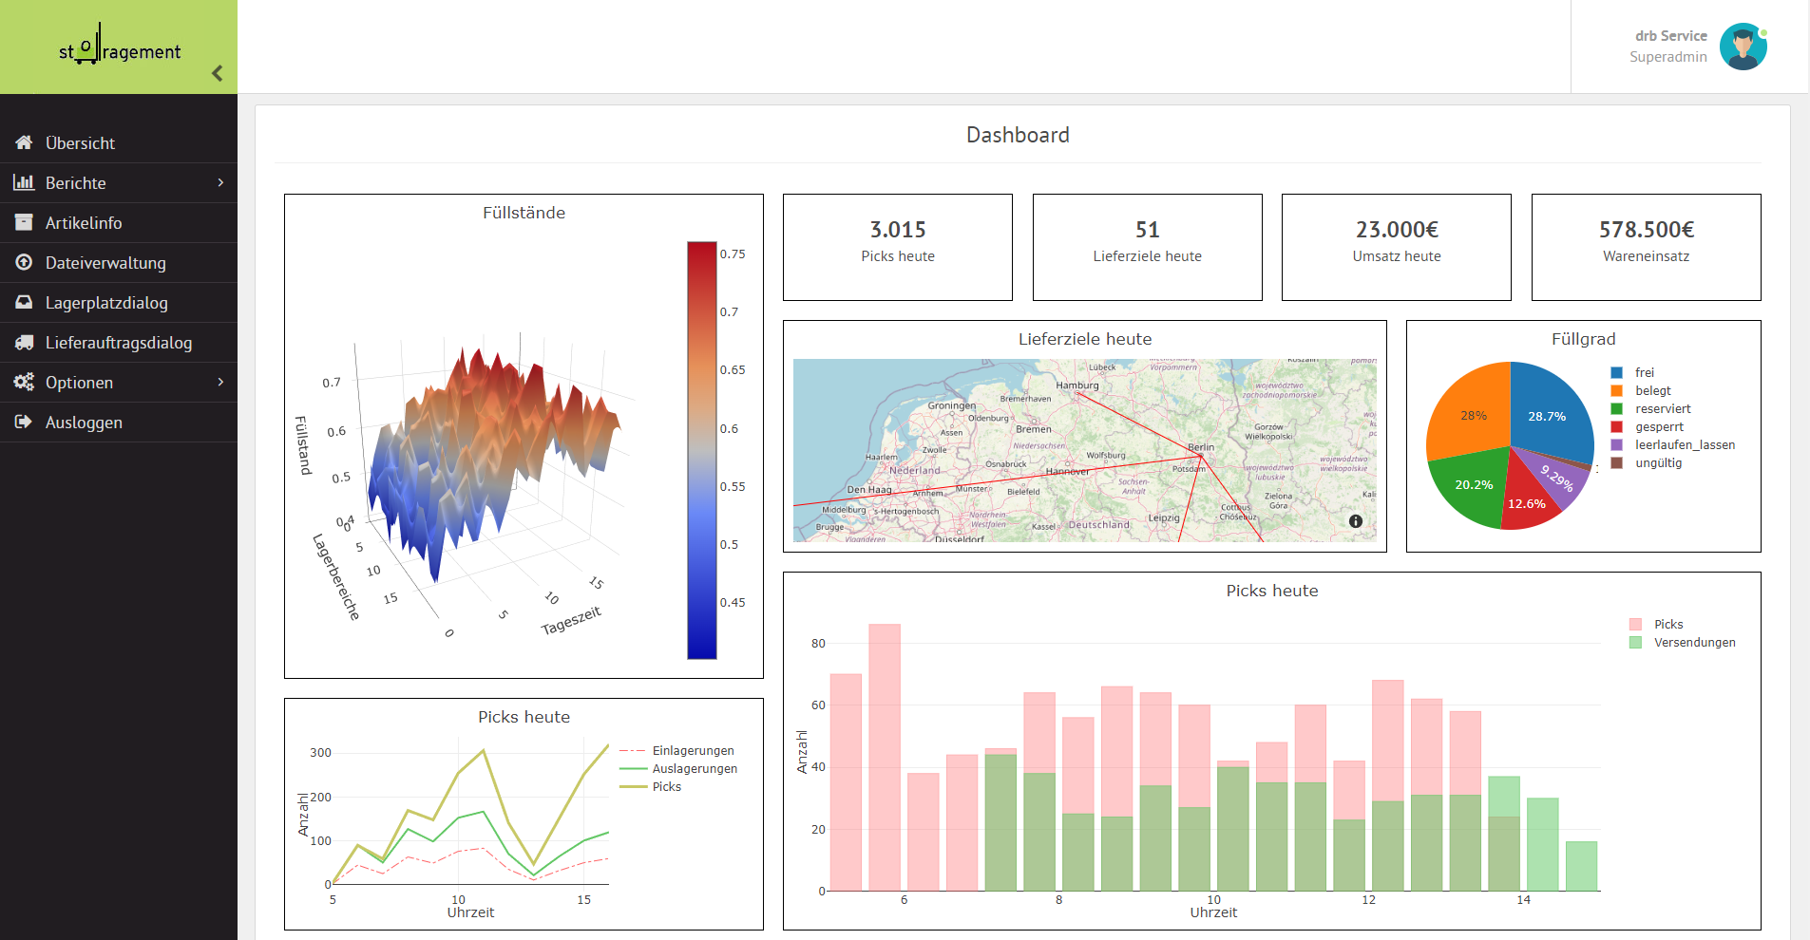Toggle Einlagerungen series in line chart legend
1810x940 pixels.
[x=676, y=751]
